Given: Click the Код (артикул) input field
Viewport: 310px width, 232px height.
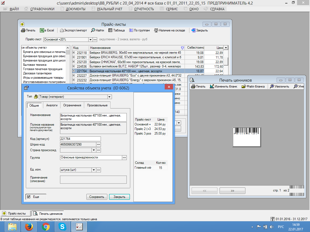Looking at the screenshot, I should click(x=80, y=139).
